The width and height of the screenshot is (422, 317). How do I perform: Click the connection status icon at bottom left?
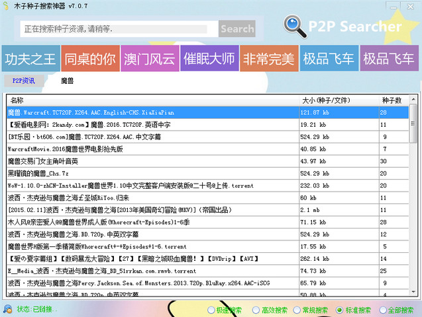[7, 309]
